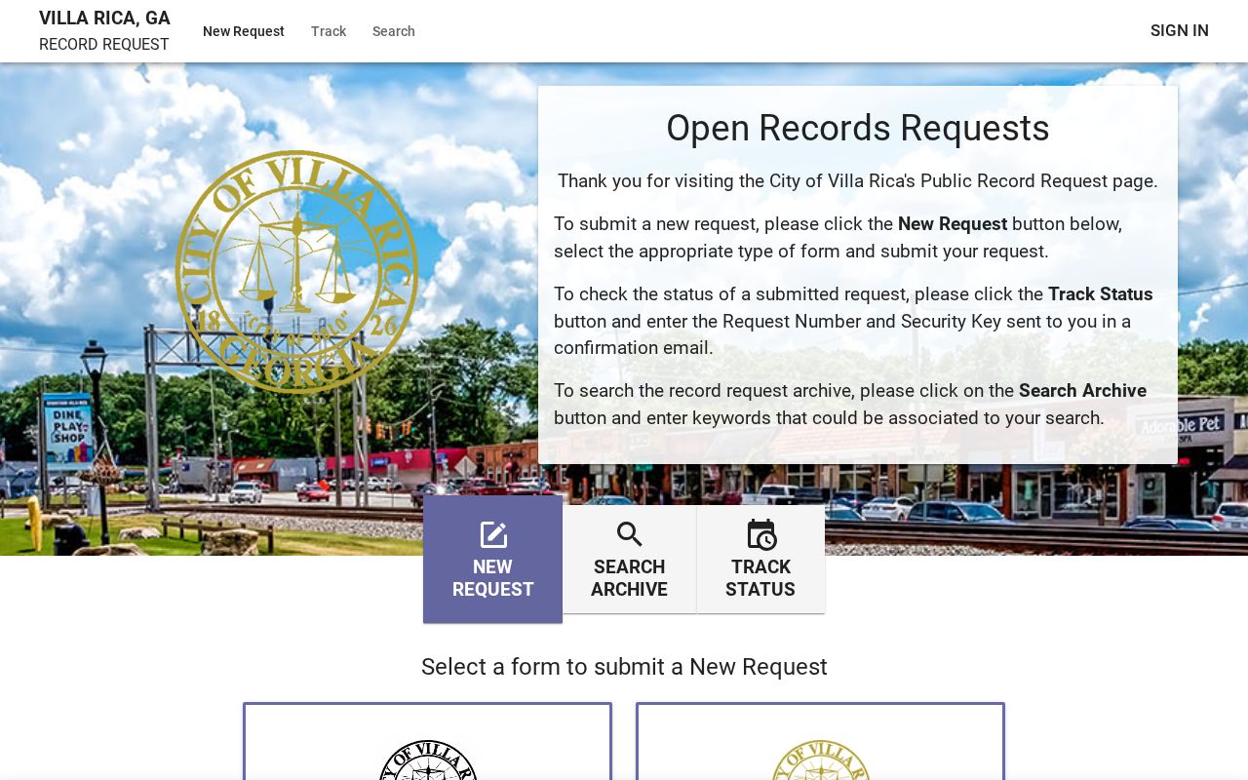Select the form card with black city seal
The height and width of the screenshot is (780, 1248).
pos(427,741)
